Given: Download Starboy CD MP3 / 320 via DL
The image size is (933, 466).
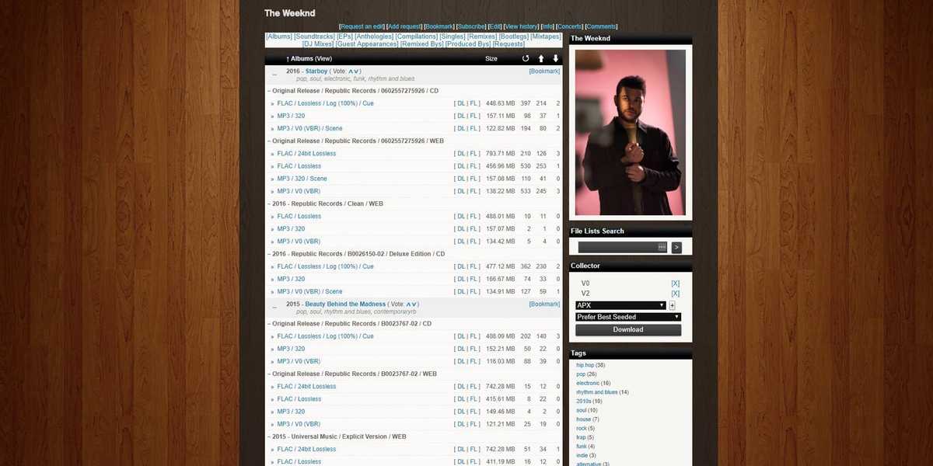Looking at the screenshot, I should [460, 116].
